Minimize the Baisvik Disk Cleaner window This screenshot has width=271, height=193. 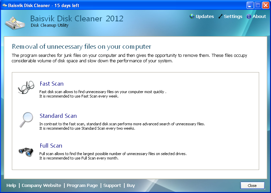click(x=250, y=5)
